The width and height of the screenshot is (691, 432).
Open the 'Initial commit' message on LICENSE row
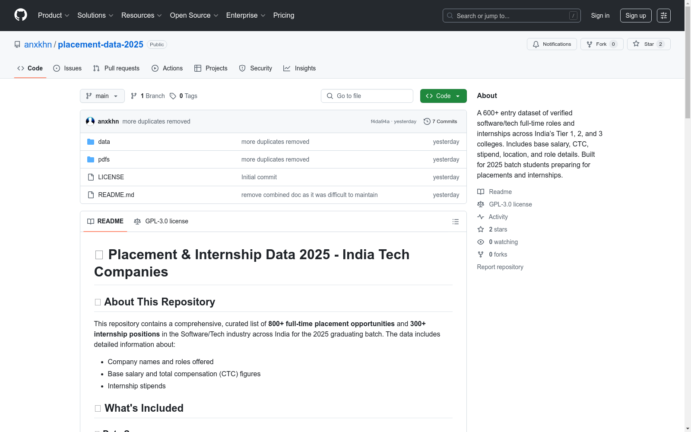[259, 177]
